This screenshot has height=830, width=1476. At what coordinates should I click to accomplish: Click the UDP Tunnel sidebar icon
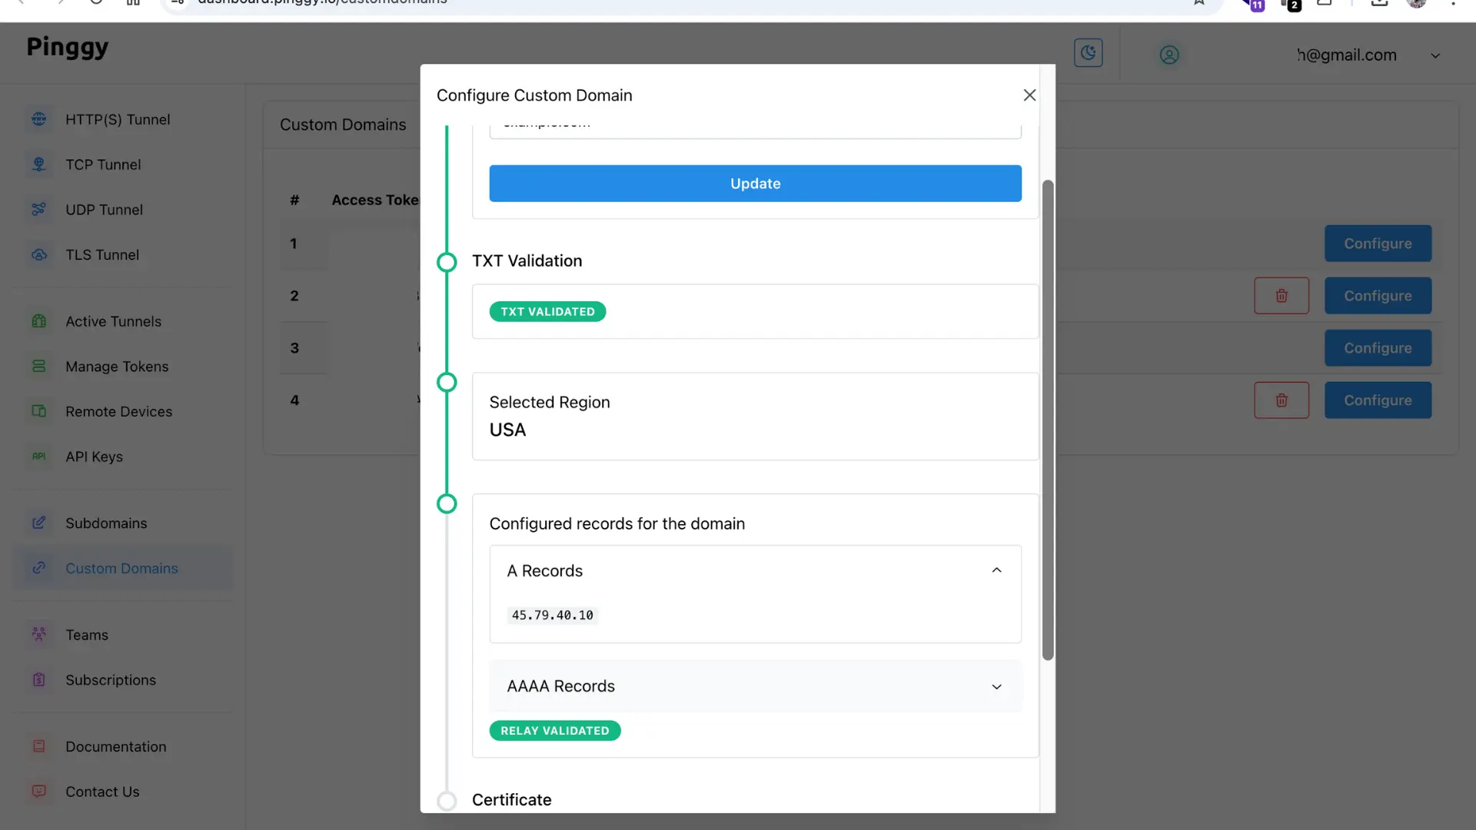point(39,209)
